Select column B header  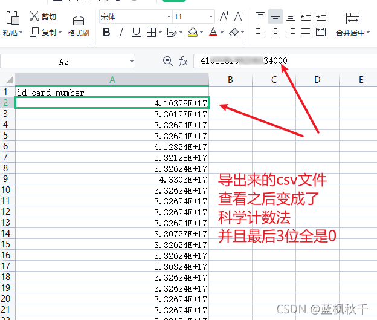pyautogui.click(x=230, y=80)
